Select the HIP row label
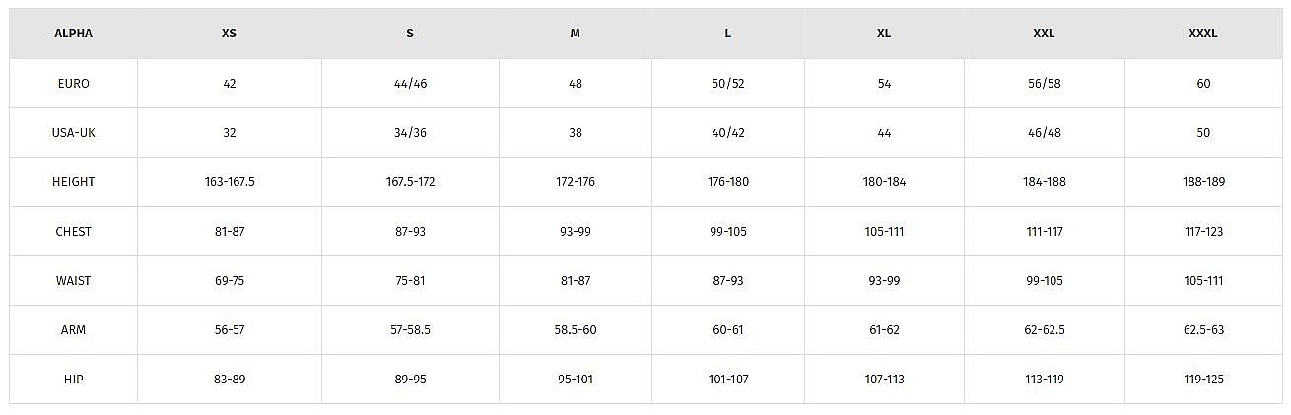The height and width of the screenshot is (415, 1291). (74, 380)
